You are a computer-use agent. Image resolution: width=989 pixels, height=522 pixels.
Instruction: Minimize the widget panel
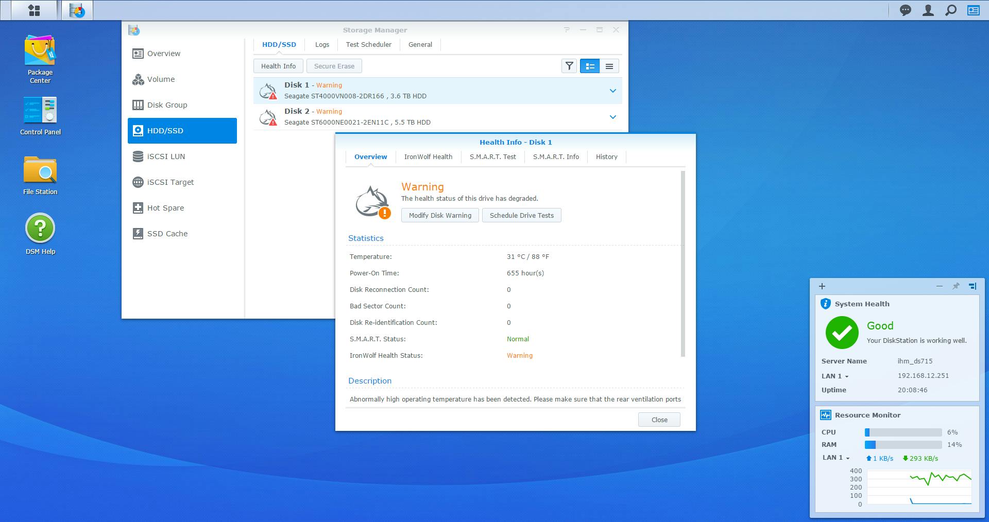coord(939,286)
